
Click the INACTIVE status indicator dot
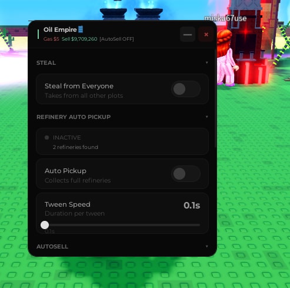pos(46,138)
